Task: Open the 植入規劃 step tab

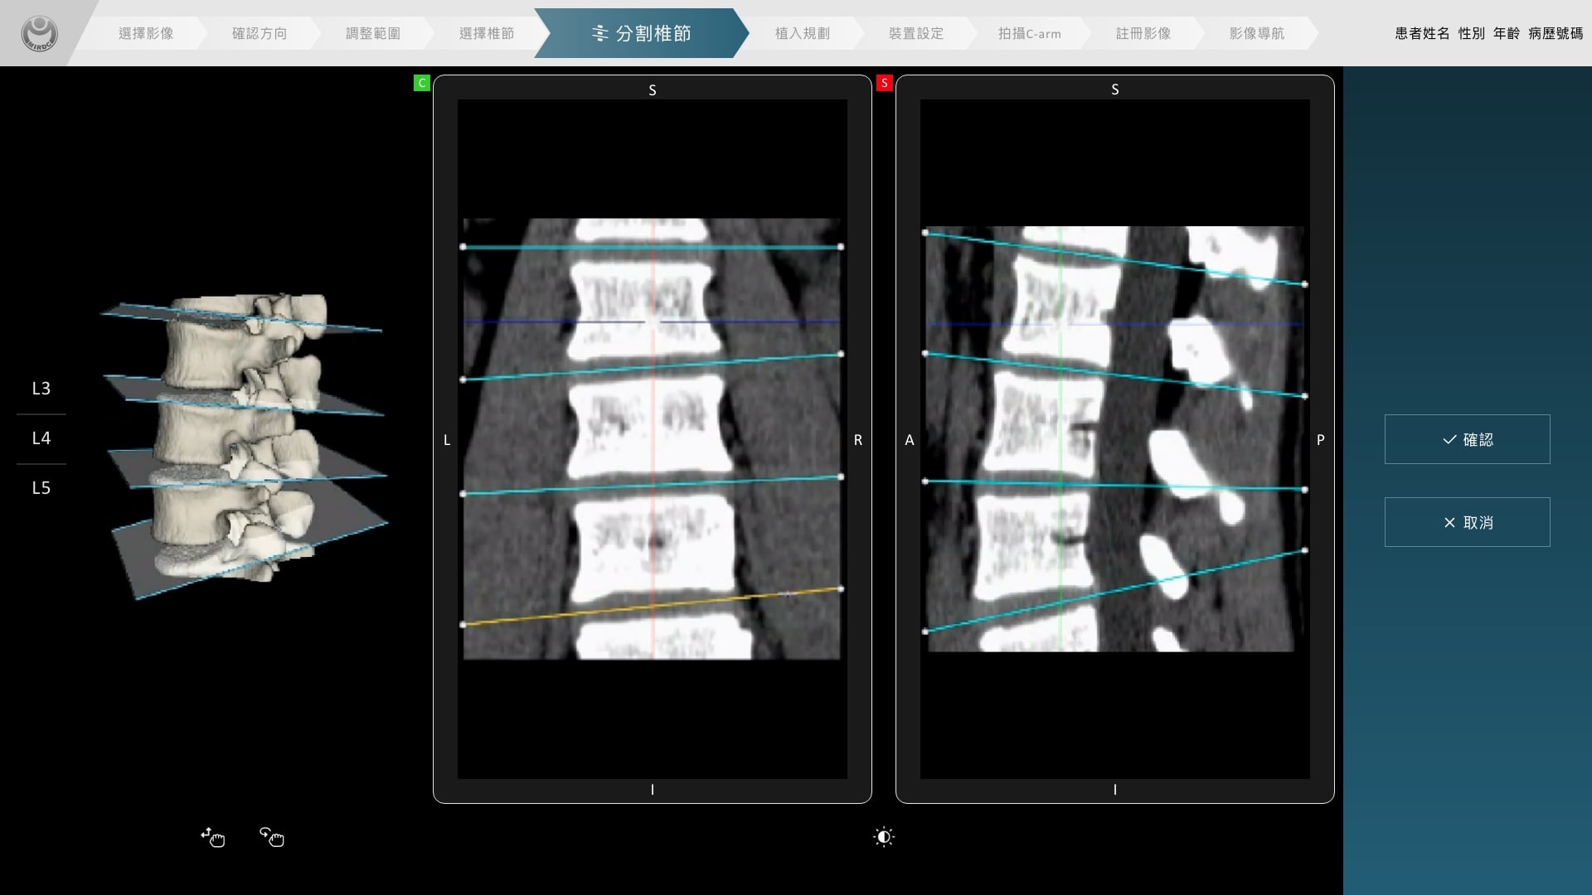Action: tap(802, 33)
